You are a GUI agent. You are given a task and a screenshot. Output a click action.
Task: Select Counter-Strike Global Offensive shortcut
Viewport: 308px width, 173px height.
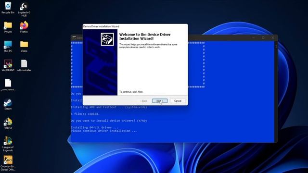[8, 163]
